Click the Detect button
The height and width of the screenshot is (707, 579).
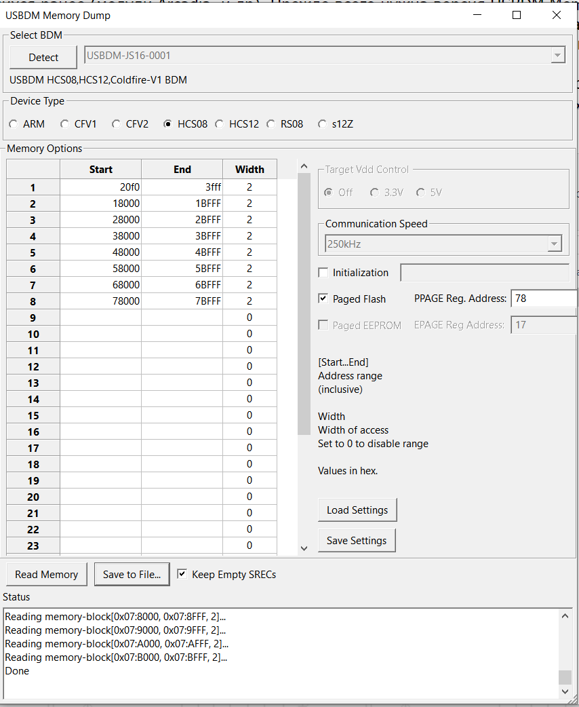point(43,57)
